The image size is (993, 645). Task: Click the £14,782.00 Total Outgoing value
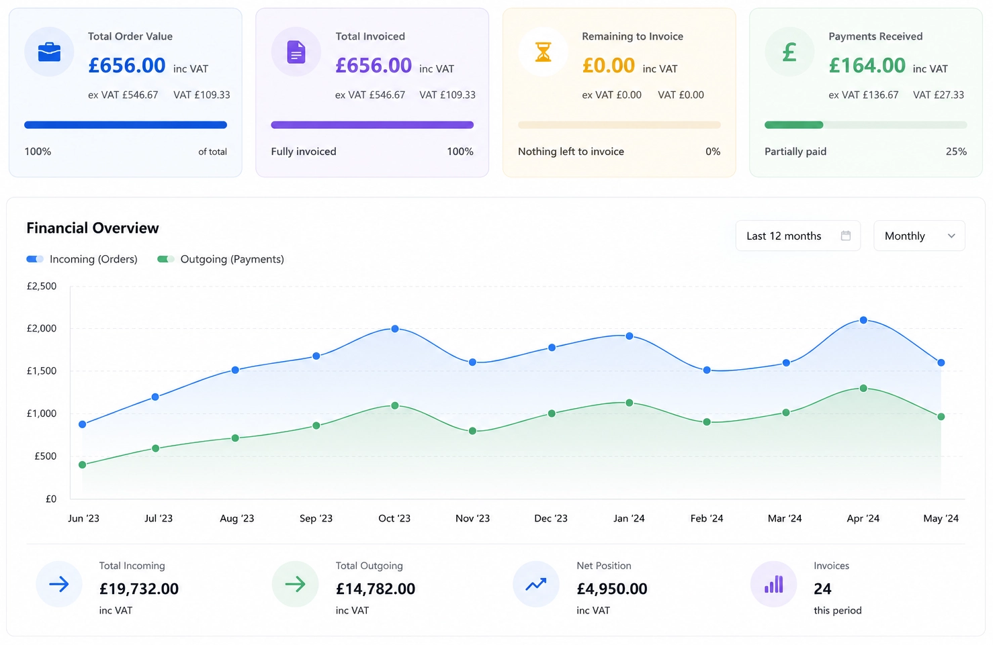click(376, 589)
